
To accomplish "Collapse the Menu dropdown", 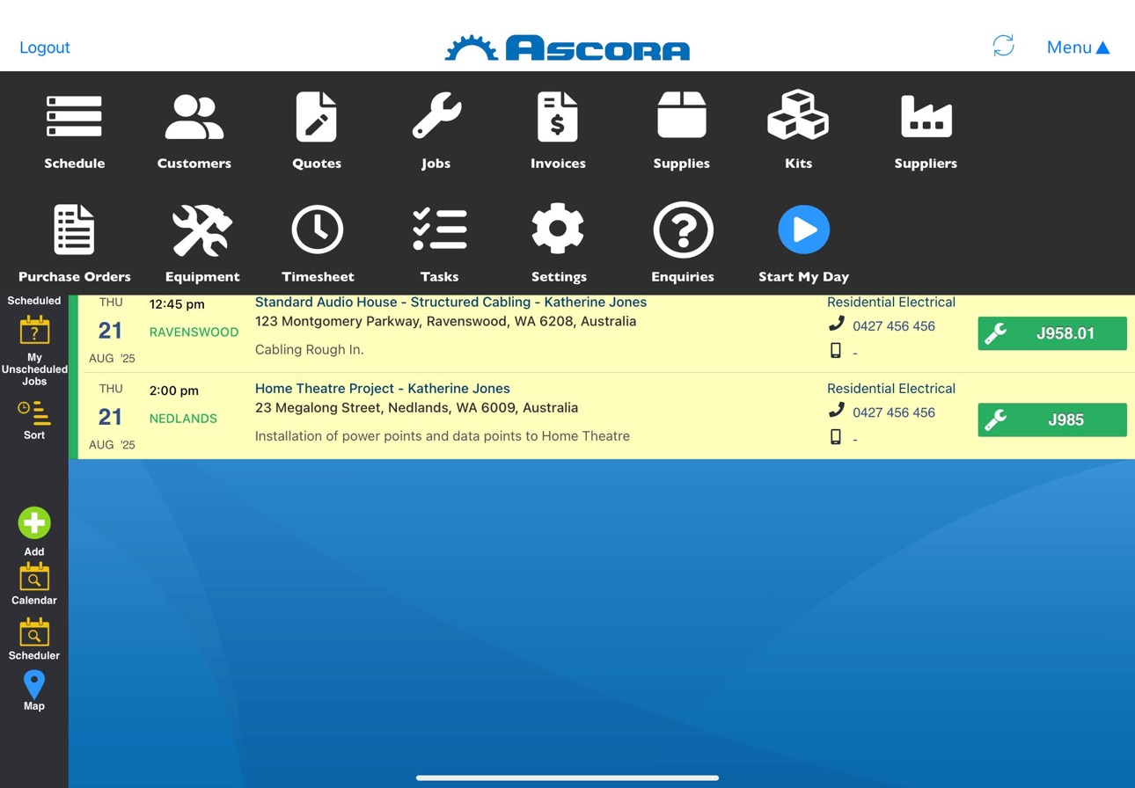I will click(1078, 47).
